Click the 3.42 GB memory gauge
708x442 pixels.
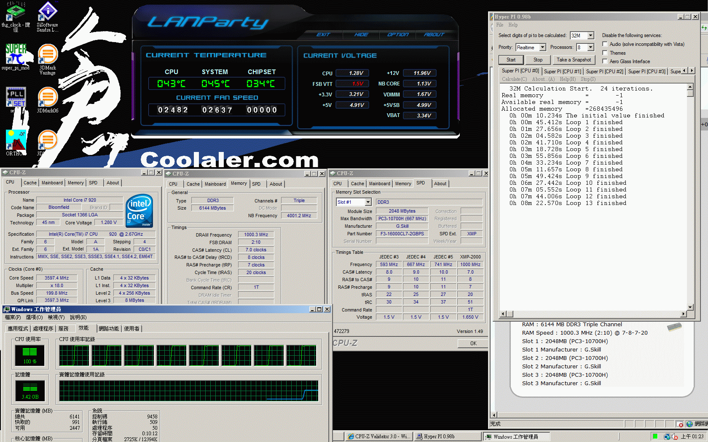click(x=29, y=391)
